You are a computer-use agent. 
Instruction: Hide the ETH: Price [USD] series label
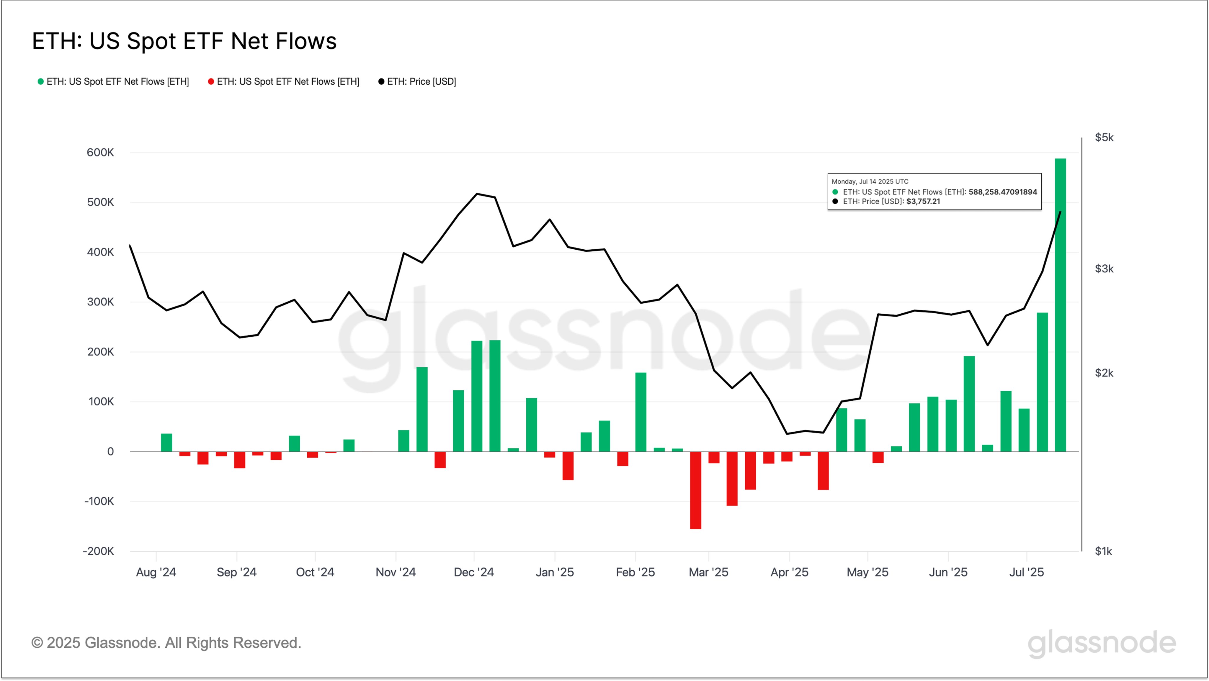click(421, 82)
